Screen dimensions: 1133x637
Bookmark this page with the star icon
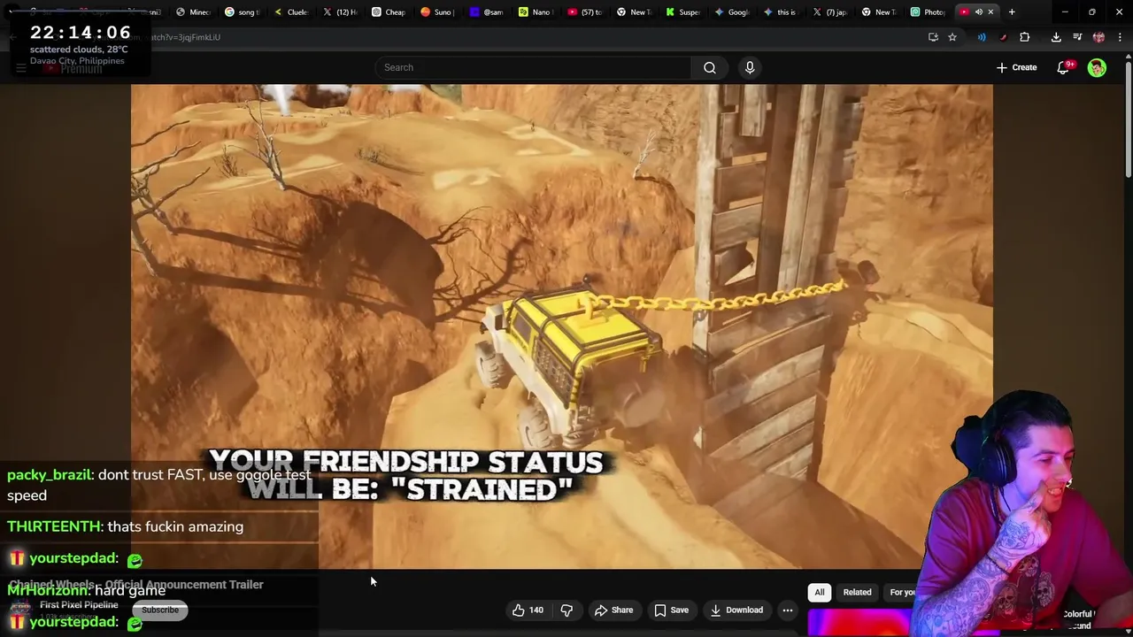(952, 37)
